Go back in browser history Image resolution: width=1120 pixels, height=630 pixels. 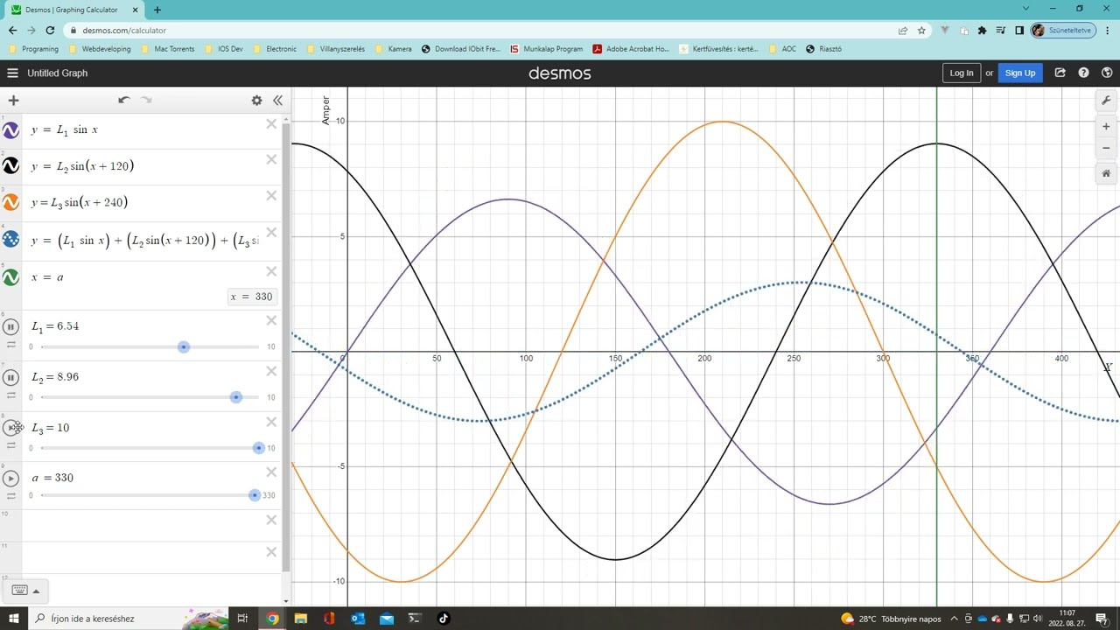[12, 30]
